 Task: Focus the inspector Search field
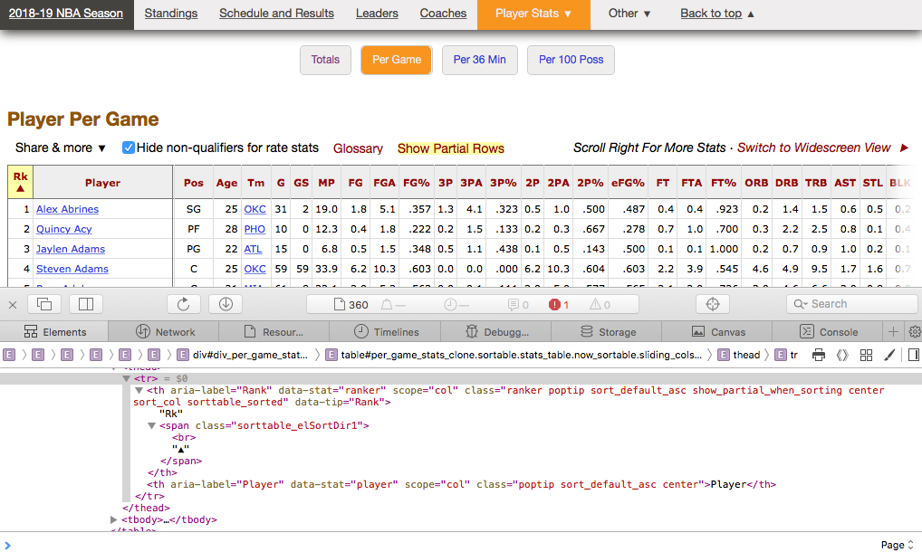[851, 304]
